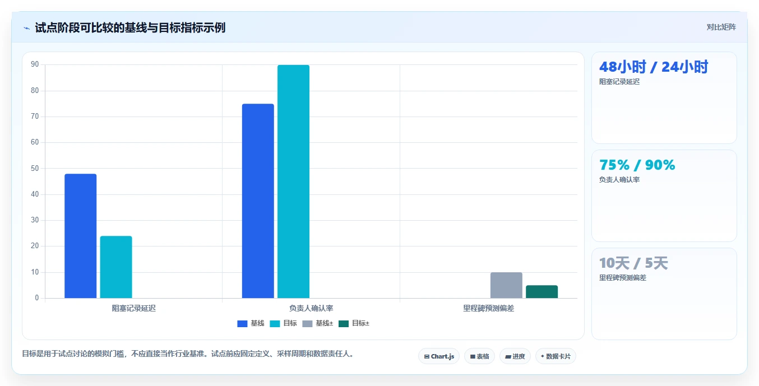Click the cyan 目标 bar for 阻塞记录延迟
Viewport: 759px width, 386px height.
pyautogui.click(x=116, y=267)
